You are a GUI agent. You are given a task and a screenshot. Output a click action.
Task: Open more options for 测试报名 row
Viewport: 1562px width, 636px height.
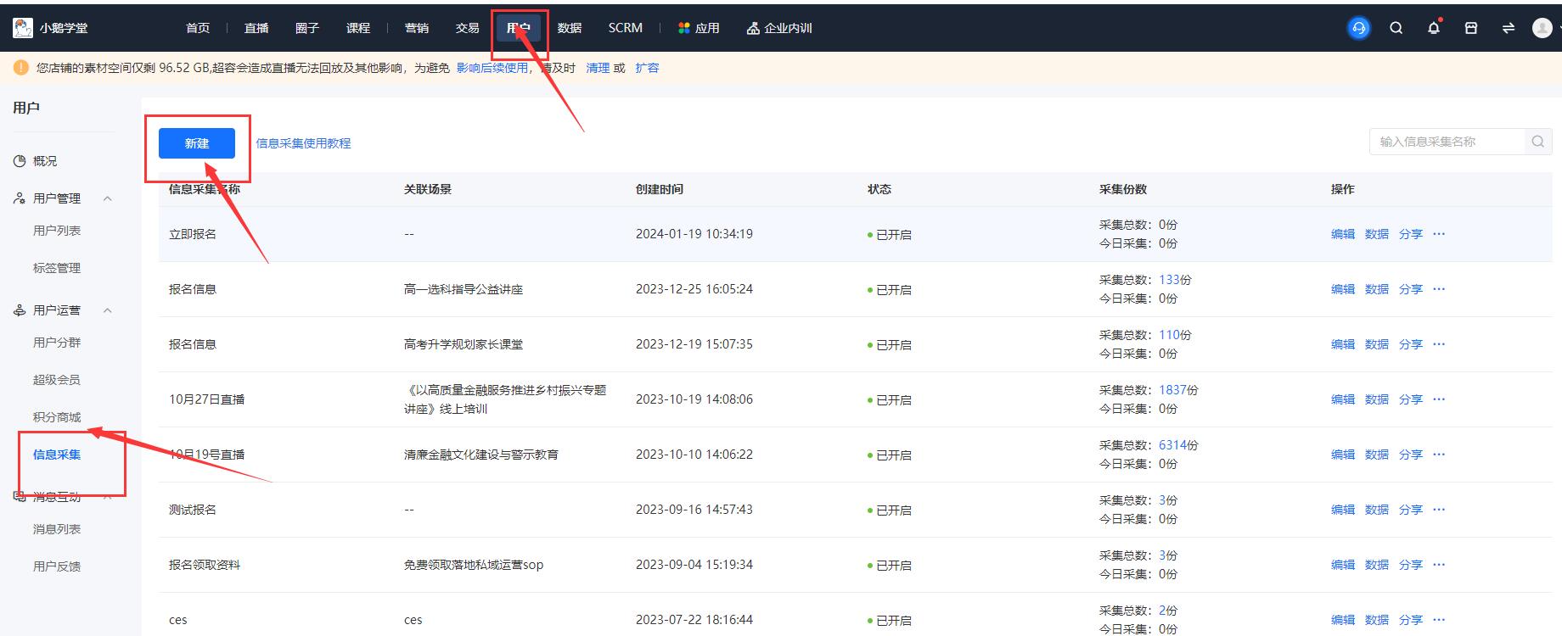(x=1439, y=510)
